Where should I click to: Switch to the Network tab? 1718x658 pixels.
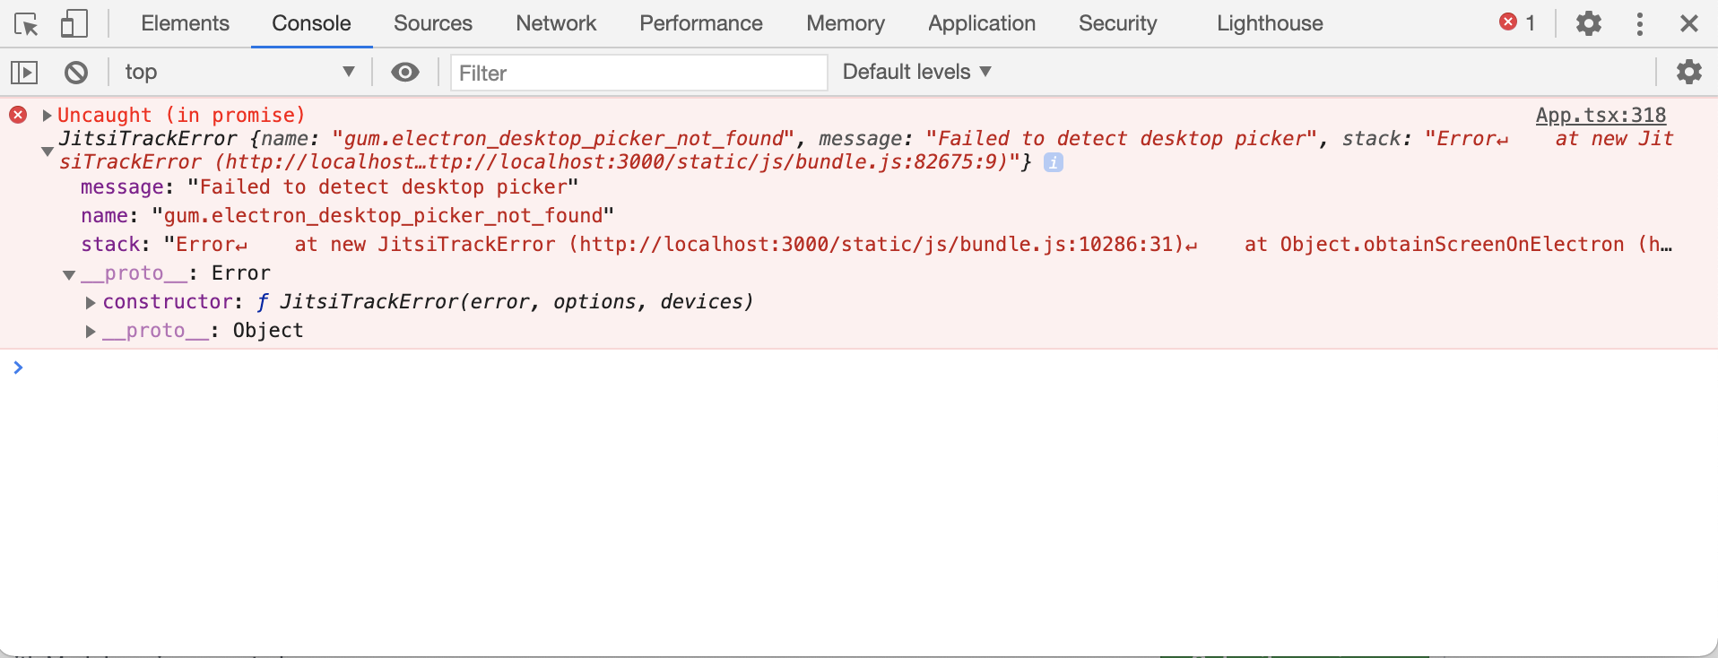(555, 24)
